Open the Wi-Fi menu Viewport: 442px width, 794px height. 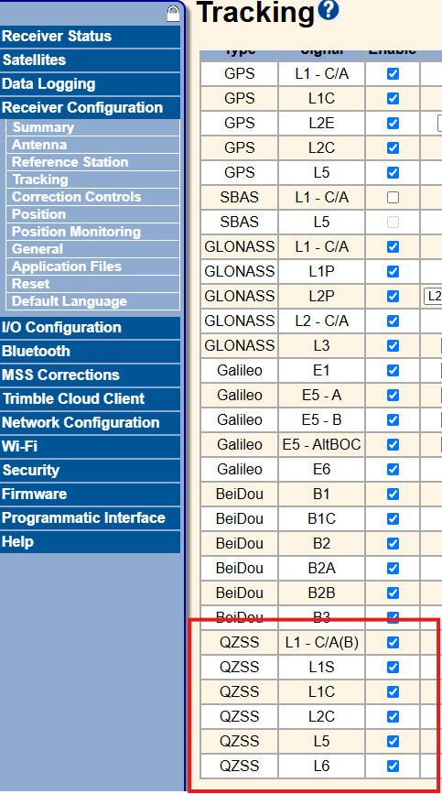(x=90, y=446)
